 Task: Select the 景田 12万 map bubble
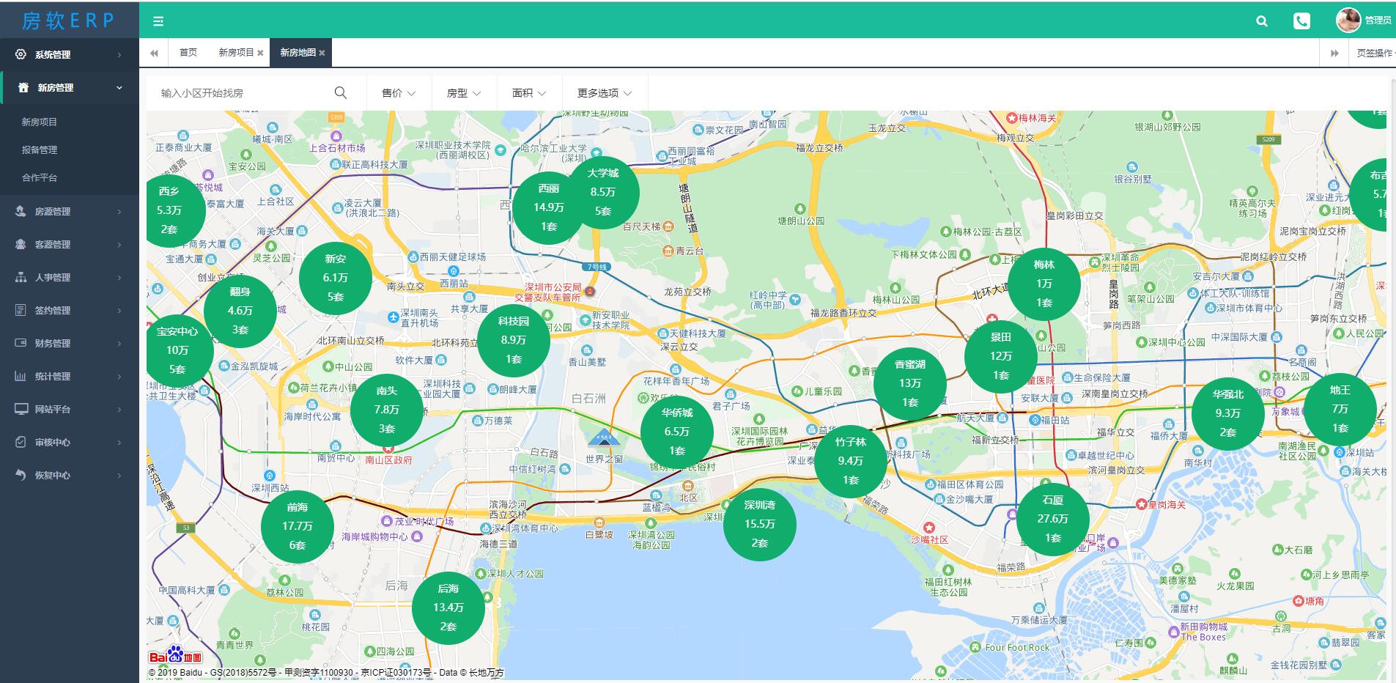tap(1001, 356)
